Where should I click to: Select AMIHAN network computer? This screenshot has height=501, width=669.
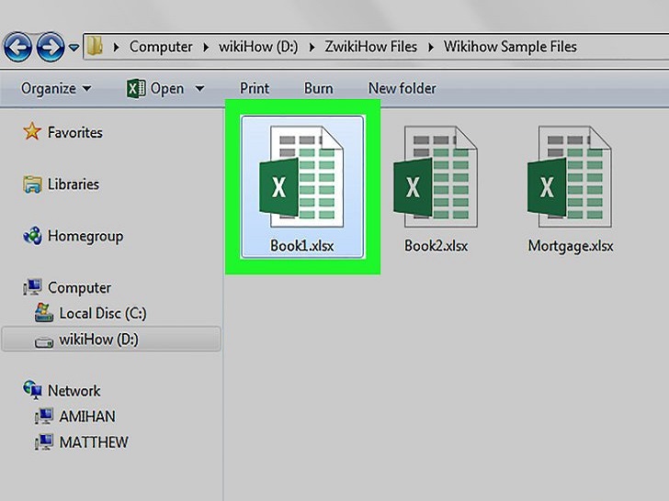click(87, 417)
